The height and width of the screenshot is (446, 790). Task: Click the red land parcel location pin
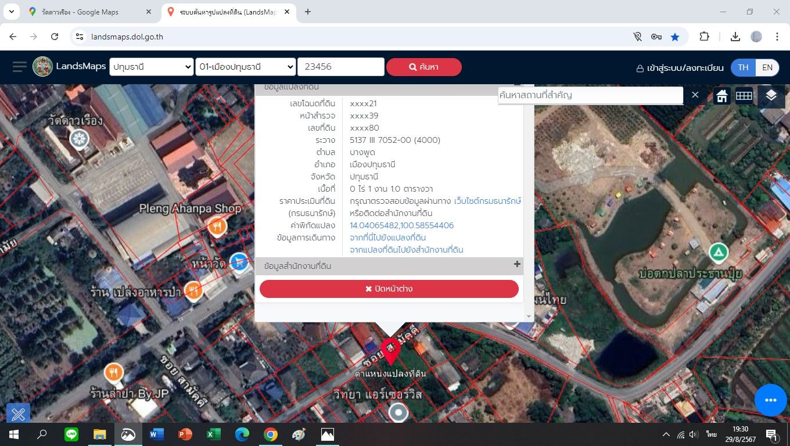click(x=390, y=352)
